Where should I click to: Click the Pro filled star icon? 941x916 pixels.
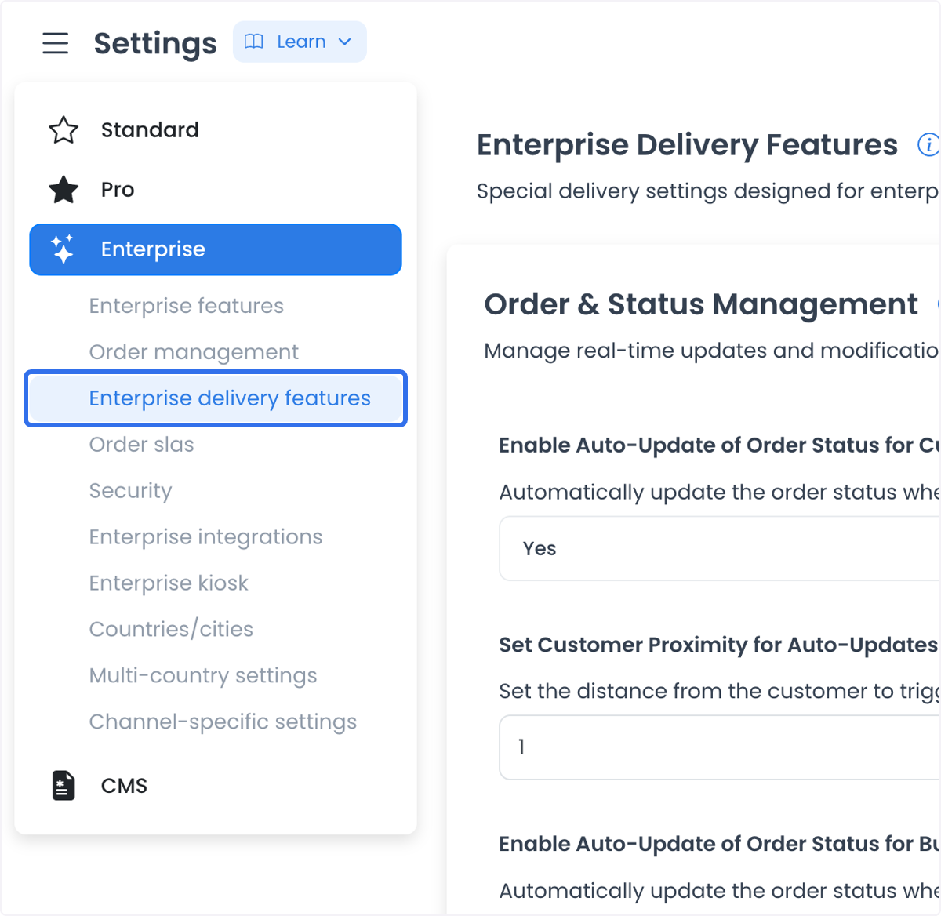[64, 190]
